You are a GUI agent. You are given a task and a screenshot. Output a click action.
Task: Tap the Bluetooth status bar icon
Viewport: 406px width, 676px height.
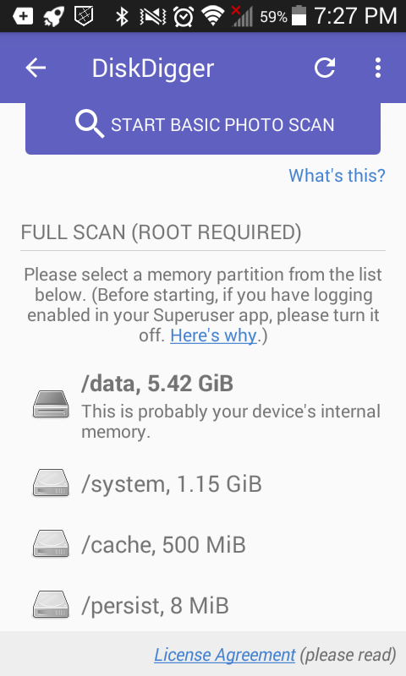tap(122, 16)
